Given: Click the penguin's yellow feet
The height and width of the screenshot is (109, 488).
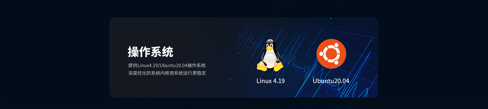Looking at the screenshot, I should 270,67.
